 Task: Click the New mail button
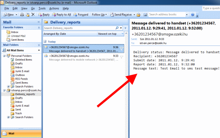[9, 15]
